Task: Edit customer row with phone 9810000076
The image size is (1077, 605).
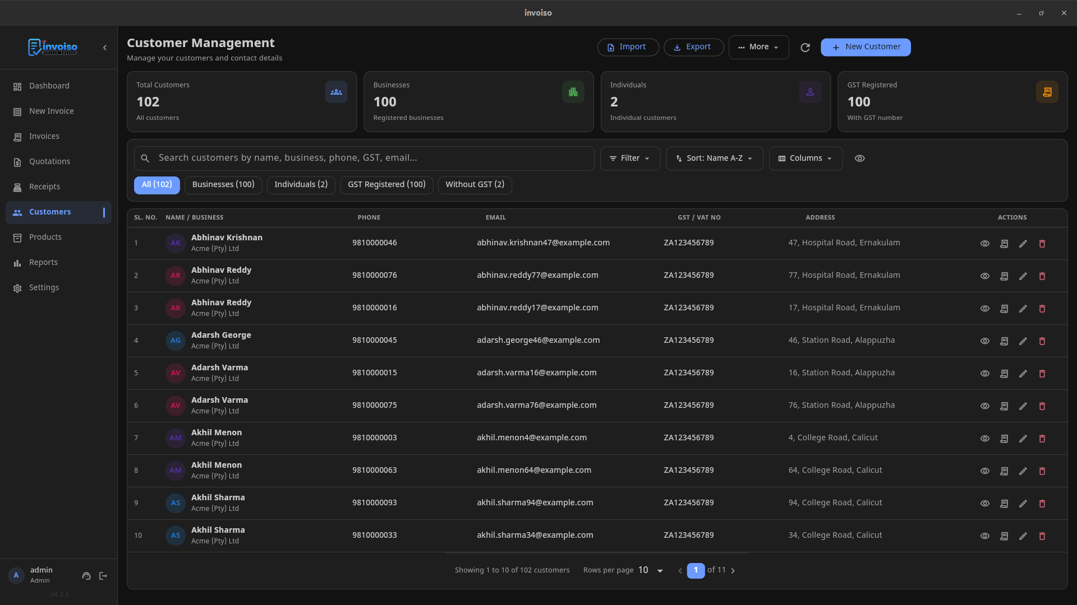Action: [x=1023, y=276]
